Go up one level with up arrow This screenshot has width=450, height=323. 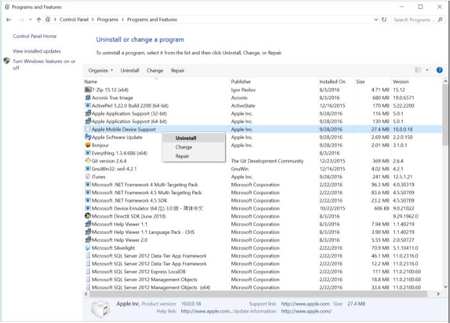38,19
